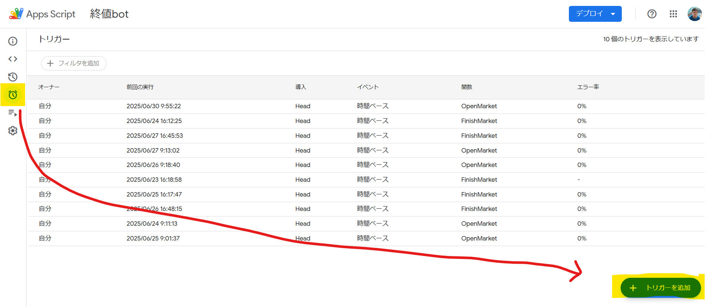
Task: Select the trigger run 2025/06/25 9:01:37
Action: click(x=153, y=239)
